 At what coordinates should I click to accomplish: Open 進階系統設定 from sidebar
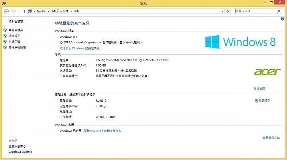(x=17, y=47)
